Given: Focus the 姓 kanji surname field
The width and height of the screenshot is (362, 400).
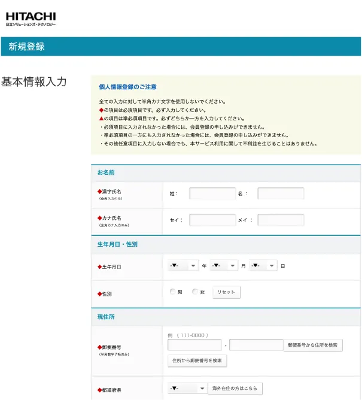Looking at the screenshot, I should pyautogui.click(x=212, y=193).
